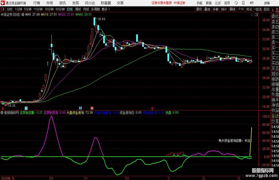Click the red 中信证券 broker link

(180, 3)
